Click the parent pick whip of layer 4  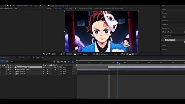click(61, 74)
